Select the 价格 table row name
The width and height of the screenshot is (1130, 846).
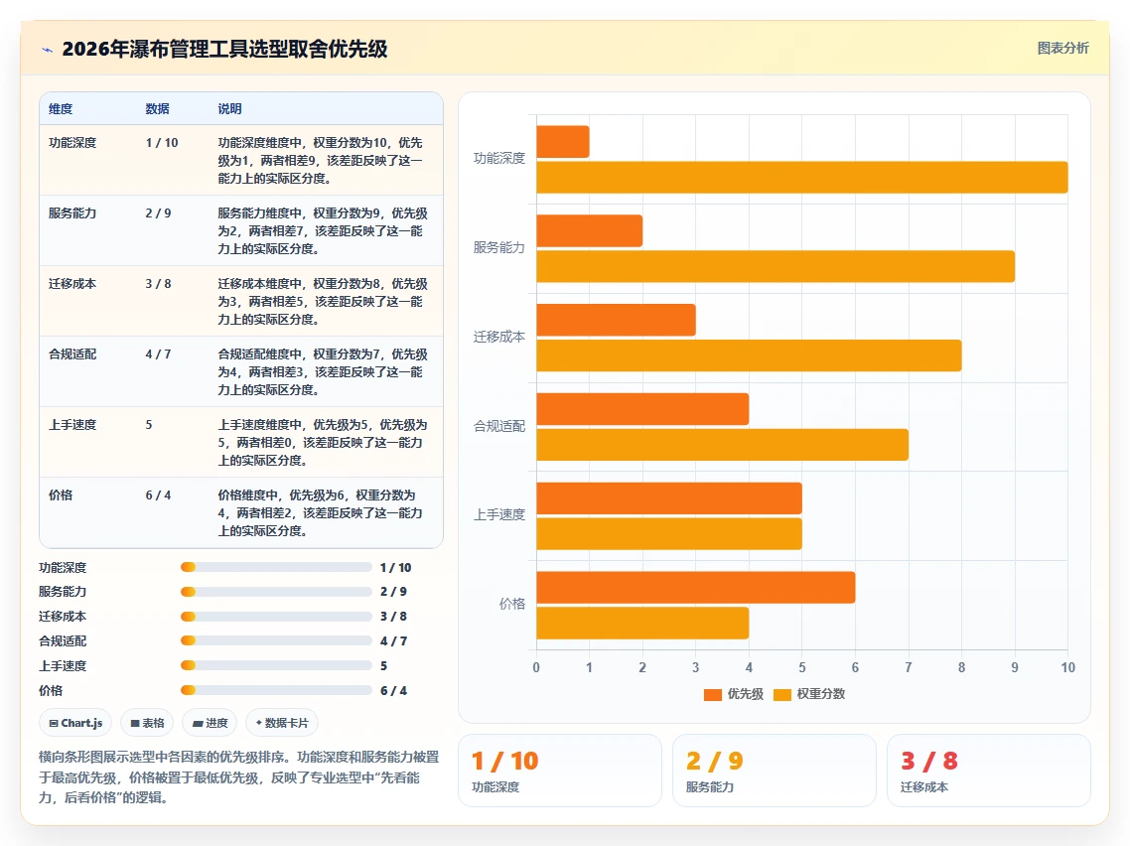(x=61, y=495)
